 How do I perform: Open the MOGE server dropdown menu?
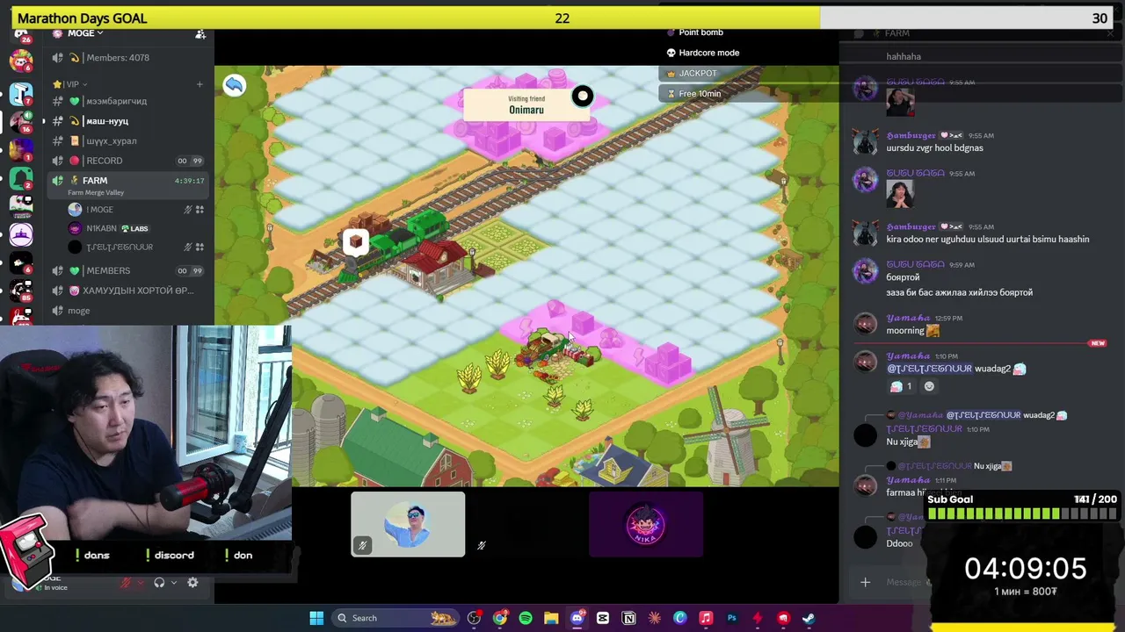click(x=85, y=33)
